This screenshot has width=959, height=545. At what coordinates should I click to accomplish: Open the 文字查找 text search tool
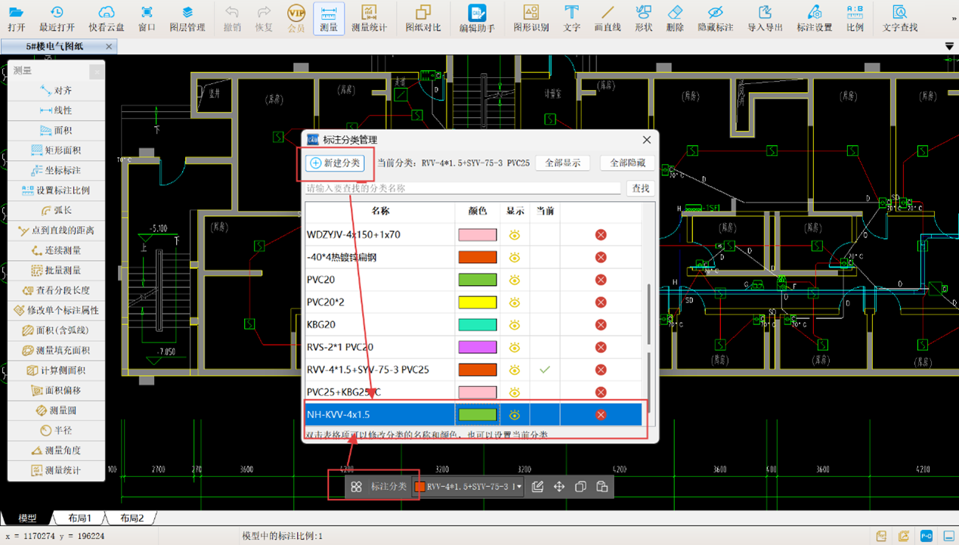point(899,18)
